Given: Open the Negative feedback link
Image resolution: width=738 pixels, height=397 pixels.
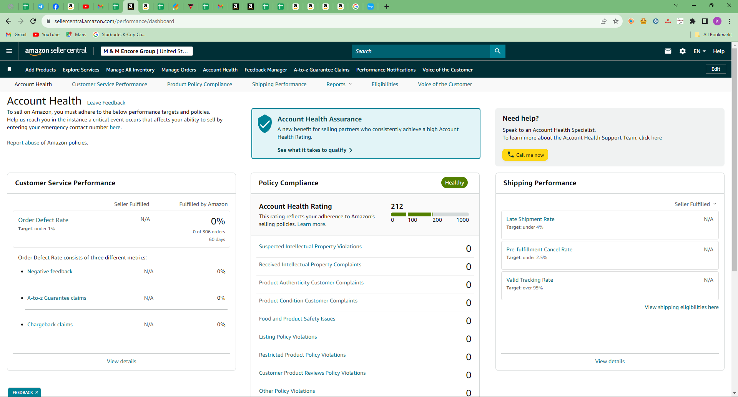Looking at the screenshot, I should [50, 271].
